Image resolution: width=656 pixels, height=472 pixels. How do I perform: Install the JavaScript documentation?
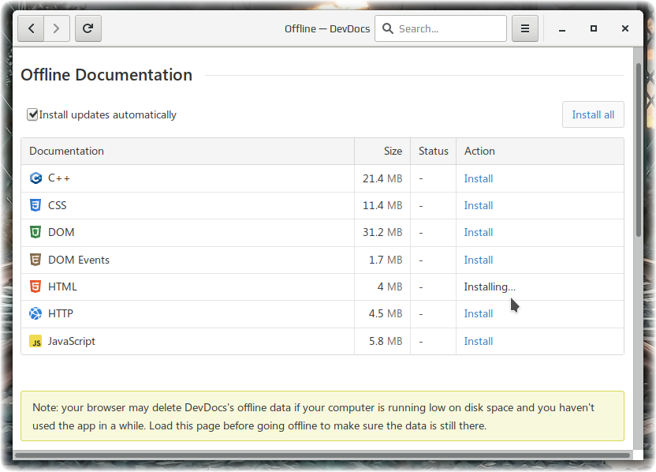(478, 341)
